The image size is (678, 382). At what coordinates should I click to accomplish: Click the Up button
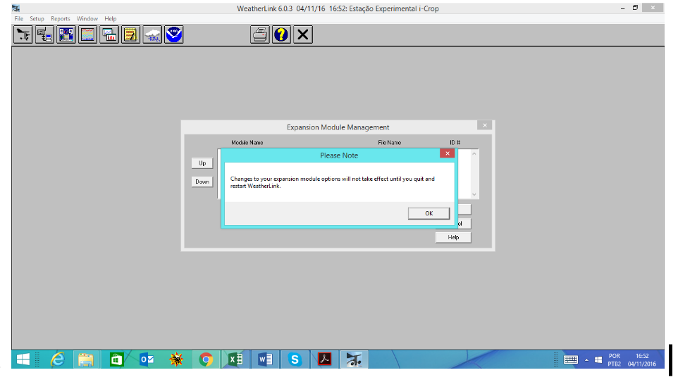point(202,163)
